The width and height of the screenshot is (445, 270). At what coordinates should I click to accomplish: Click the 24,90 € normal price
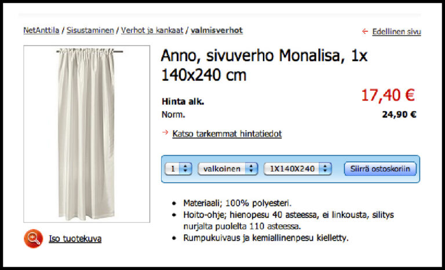399,114
